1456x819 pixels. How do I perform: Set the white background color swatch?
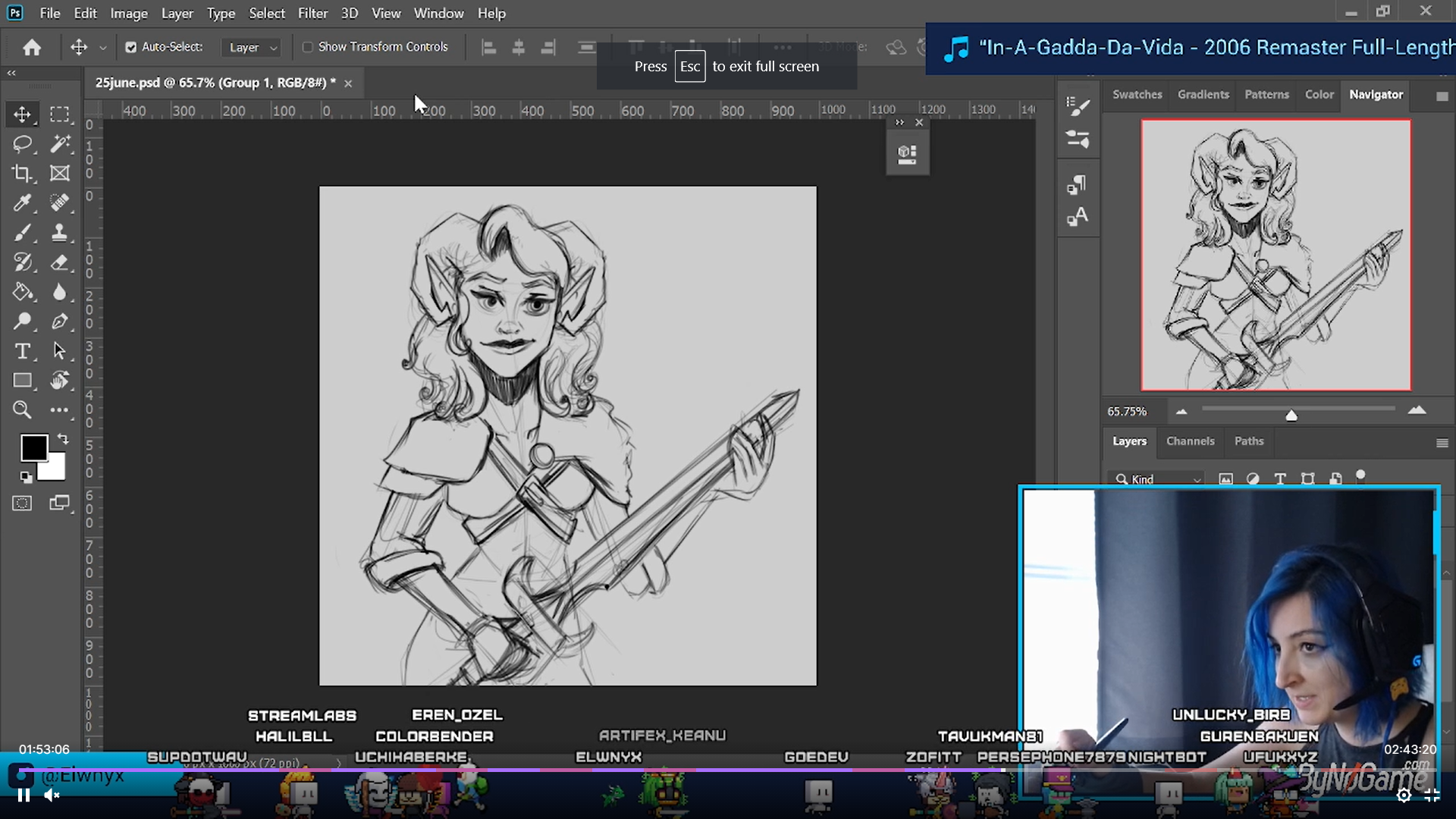pos(55,472)
